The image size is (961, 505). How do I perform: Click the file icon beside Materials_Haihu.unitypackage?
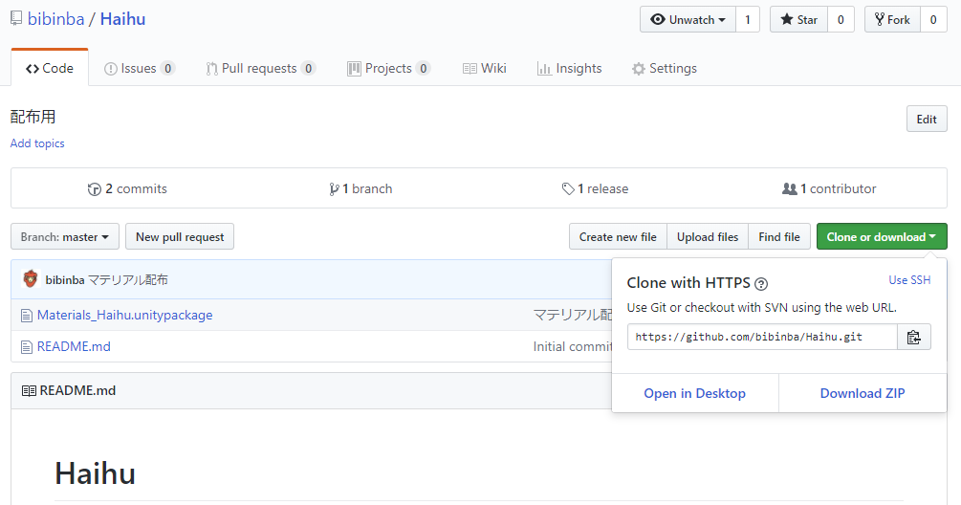27,316
